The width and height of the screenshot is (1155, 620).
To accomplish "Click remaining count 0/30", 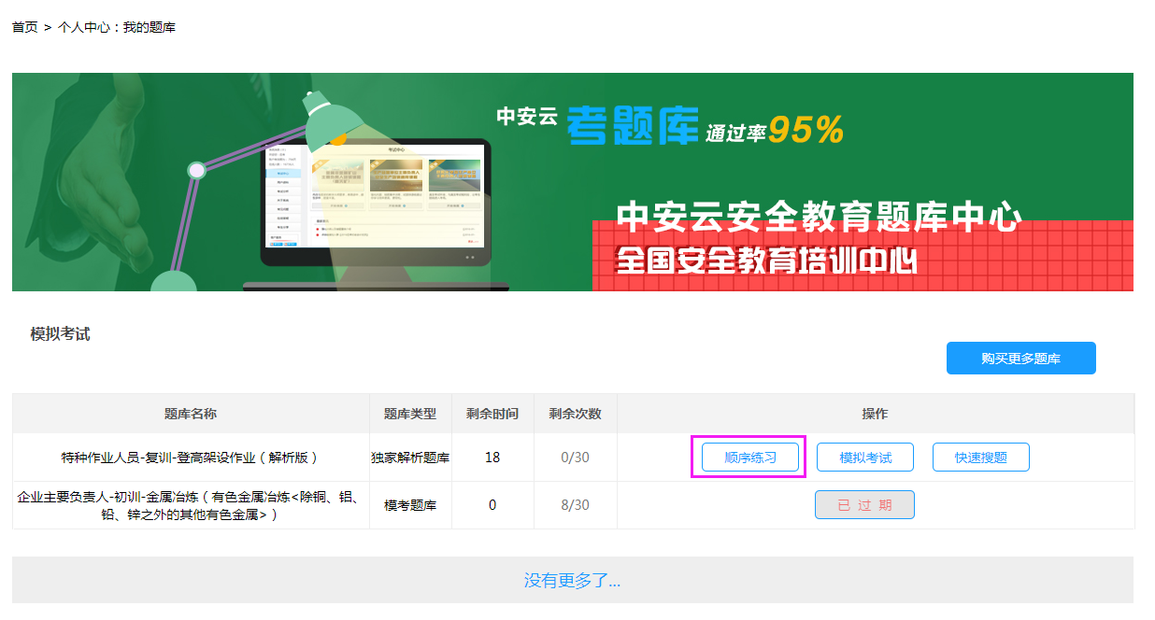I will [575, 458].
